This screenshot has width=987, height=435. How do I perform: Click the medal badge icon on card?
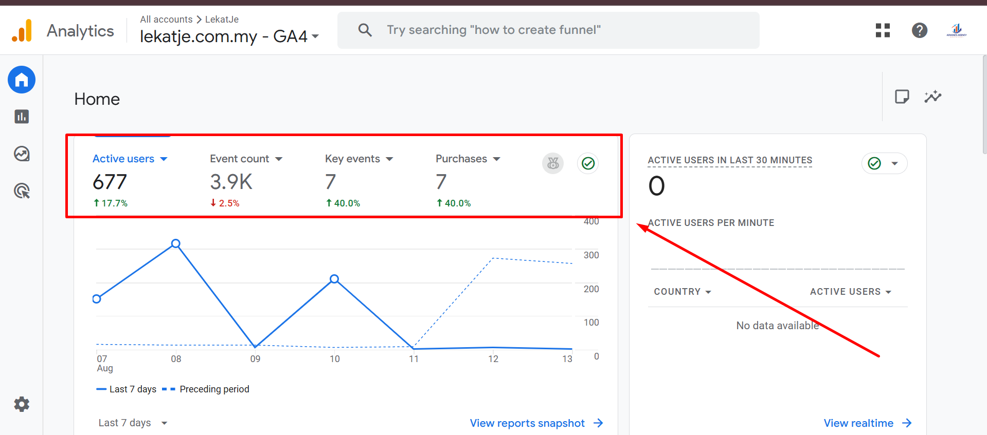click(553, 163)
